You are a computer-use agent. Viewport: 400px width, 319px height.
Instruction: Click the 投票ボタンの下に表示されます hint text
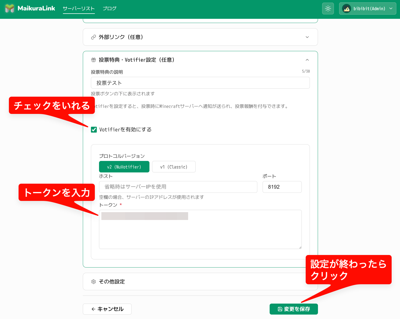pos(123,94)
